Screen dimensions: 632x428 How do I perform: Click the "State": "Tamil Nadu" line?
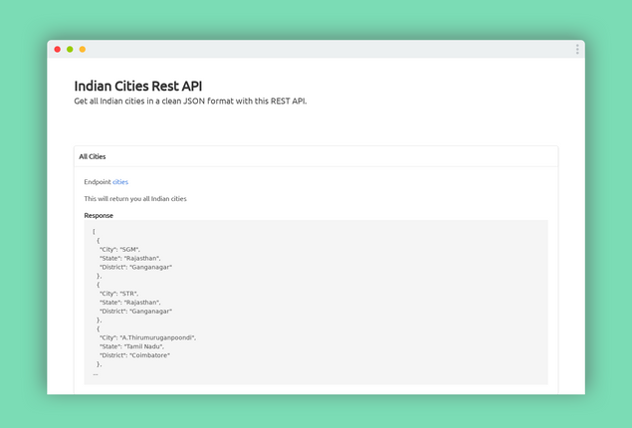tap(131, 346)
